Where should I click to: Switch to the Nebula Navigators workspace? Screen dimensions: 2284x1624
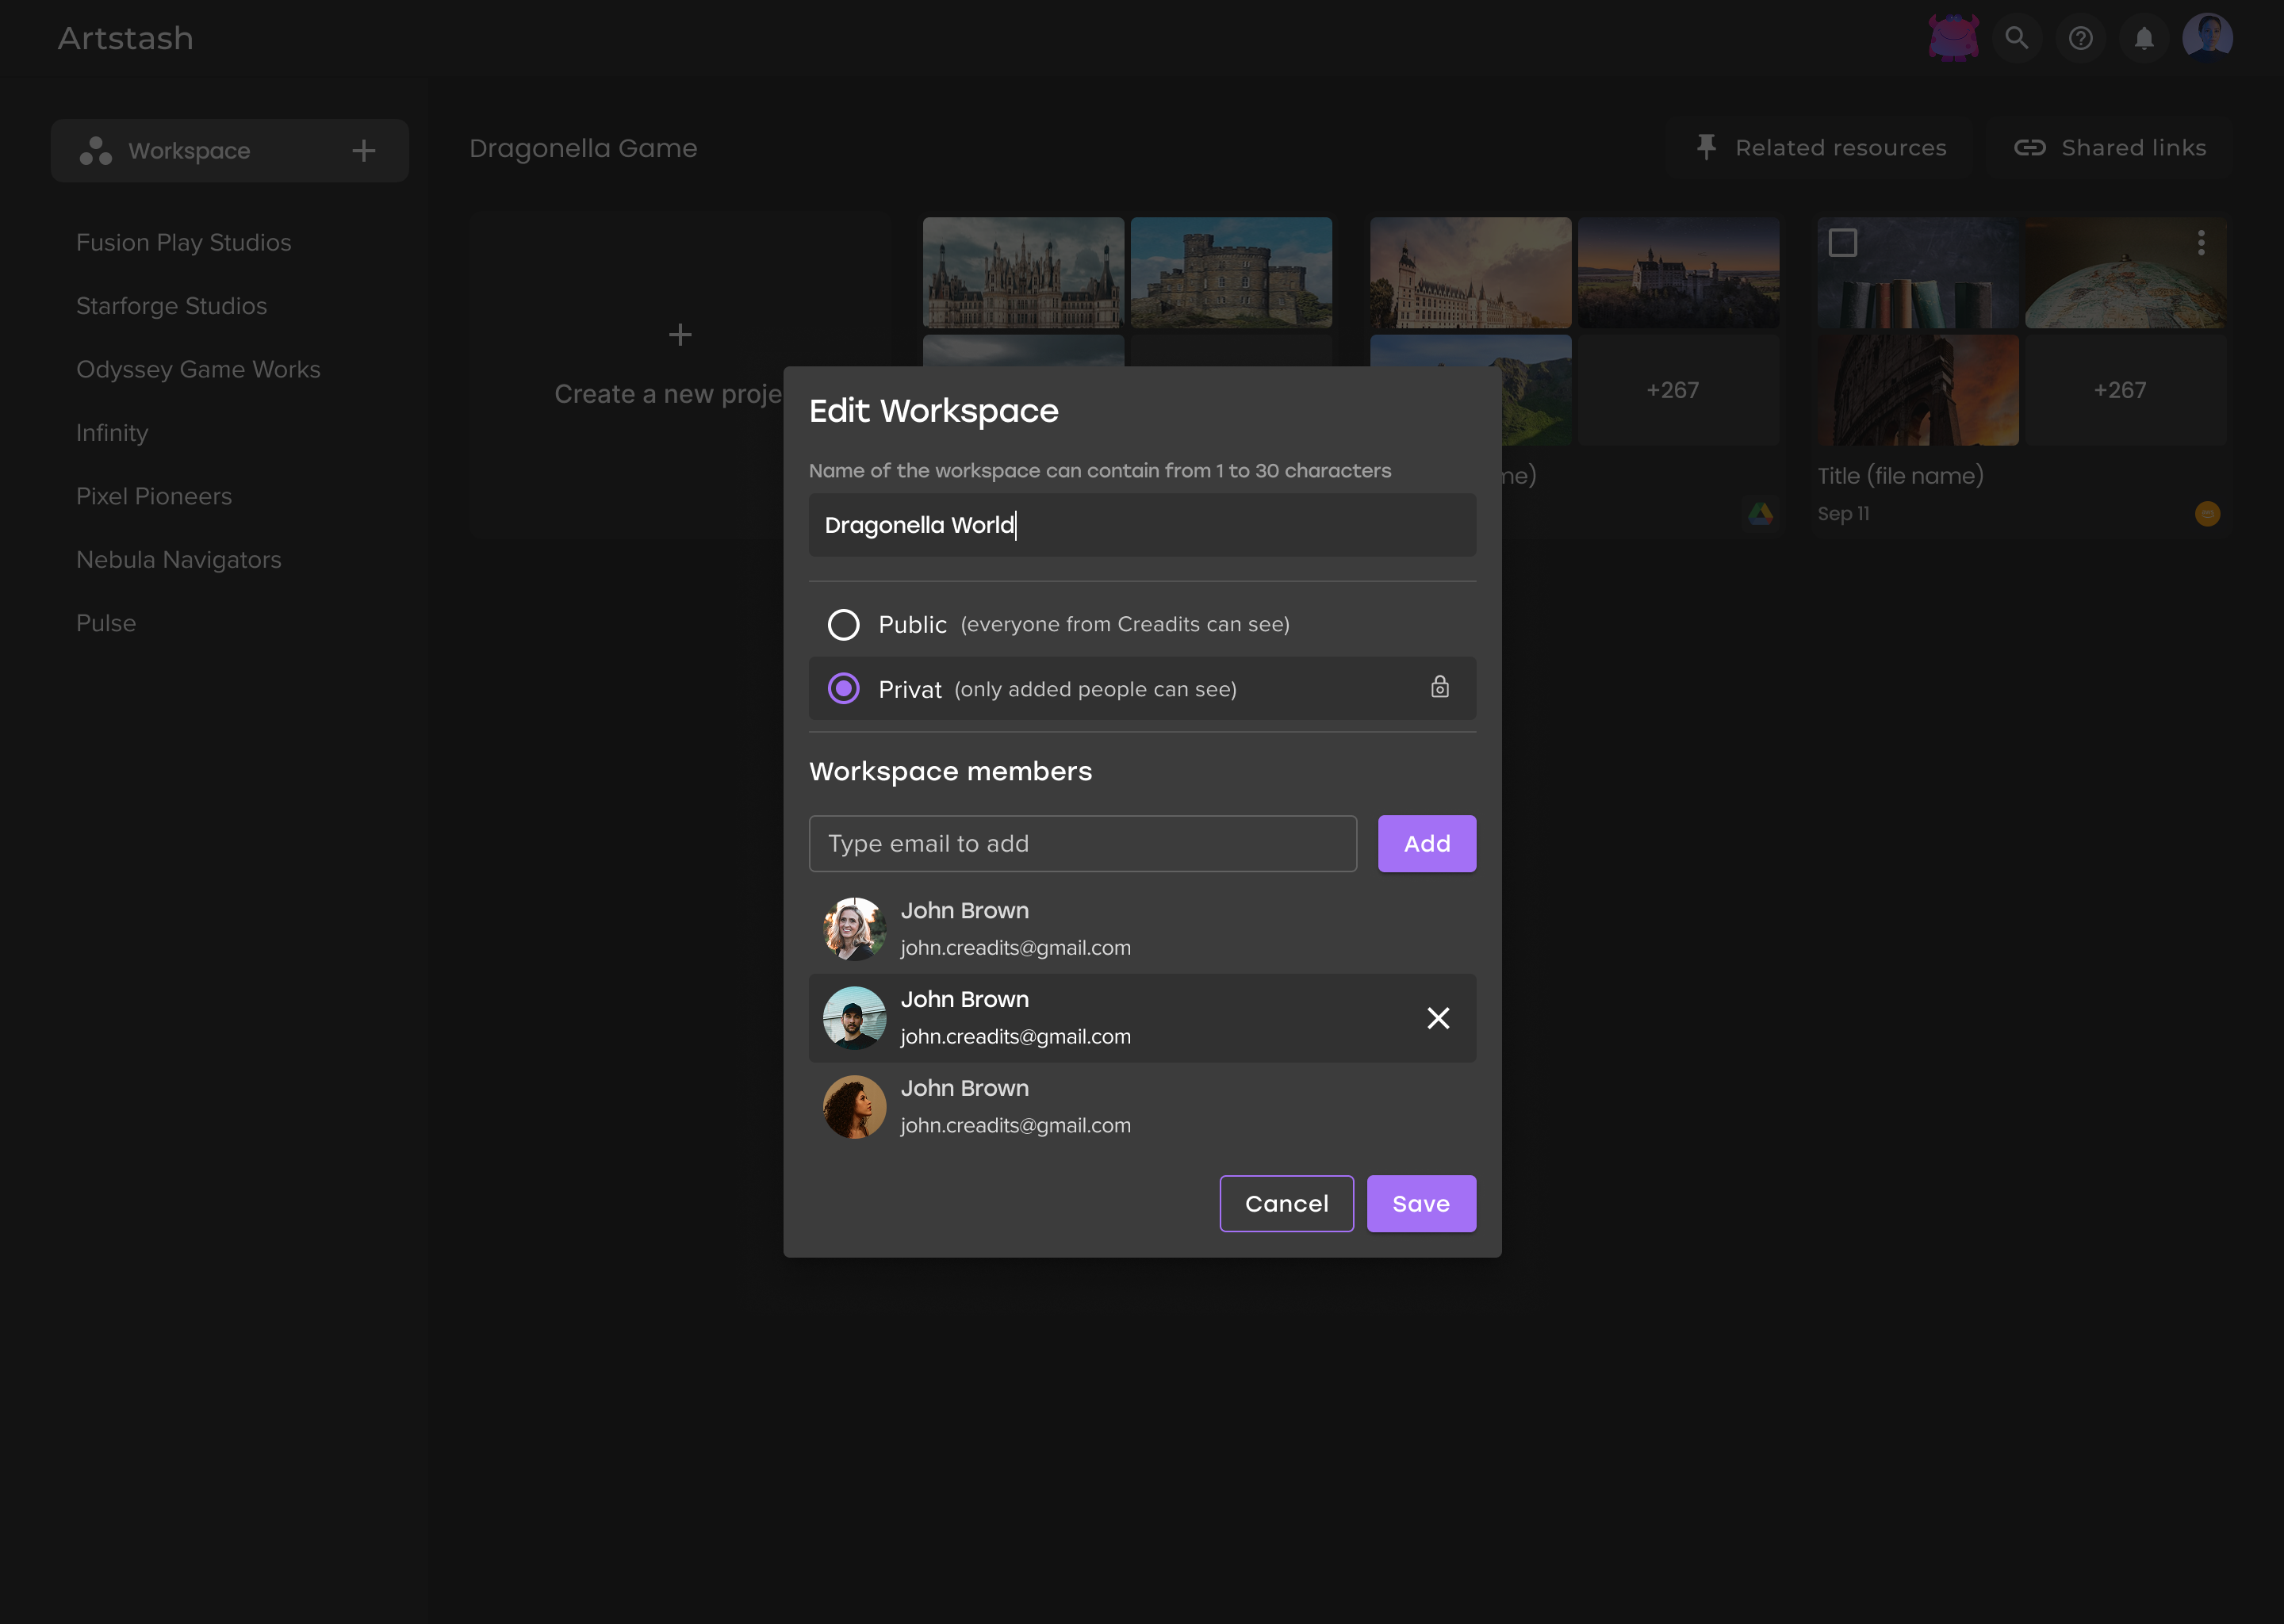(179, 560)
